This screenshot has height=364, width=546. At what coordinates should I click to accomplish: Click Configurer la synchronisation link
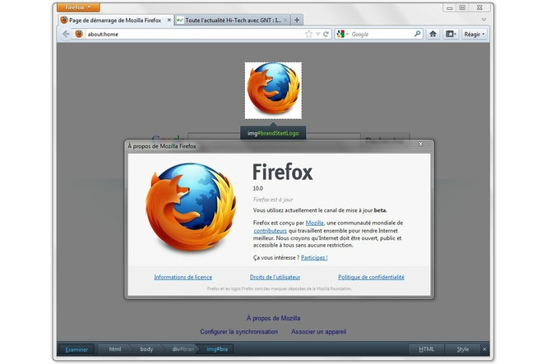tap(238, 332)
